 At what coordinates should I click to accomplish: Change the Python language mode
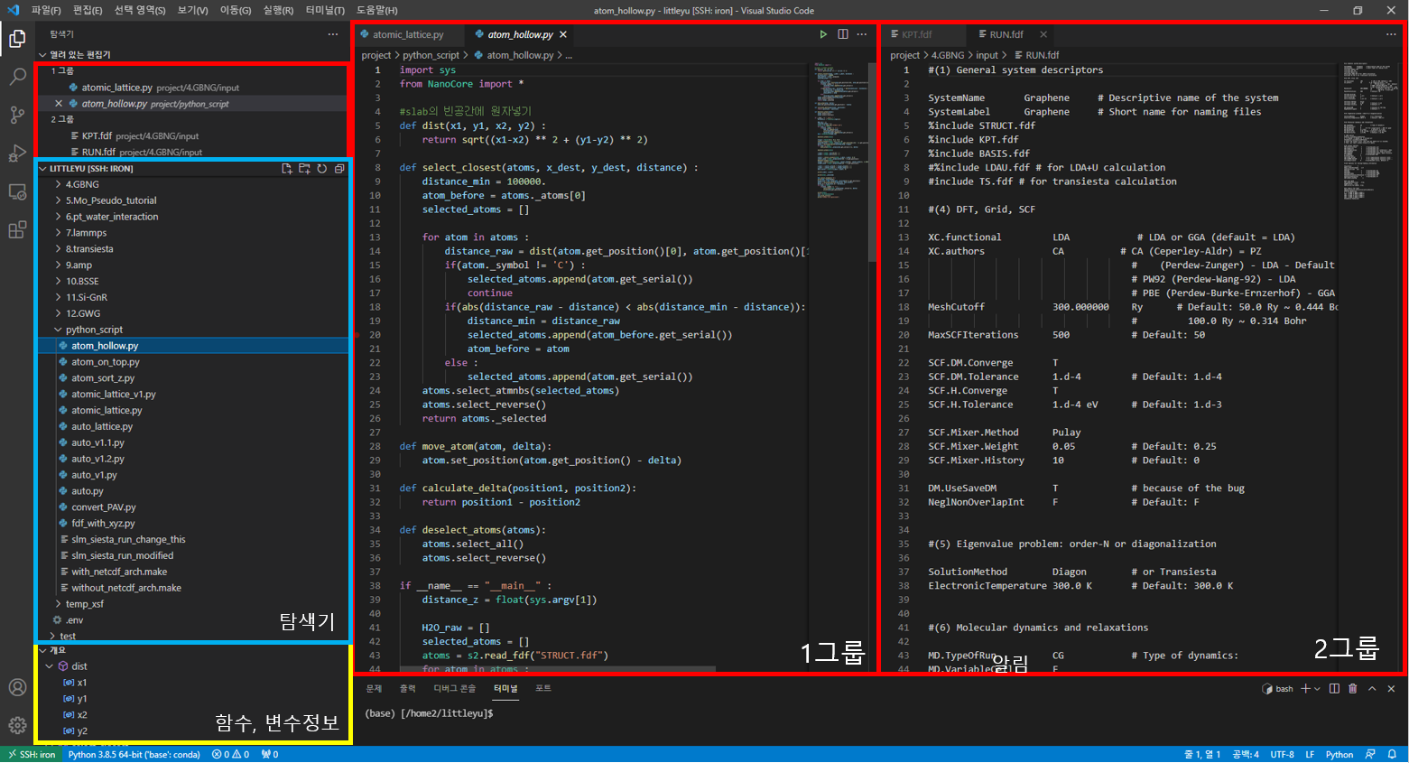(1339, 754)
